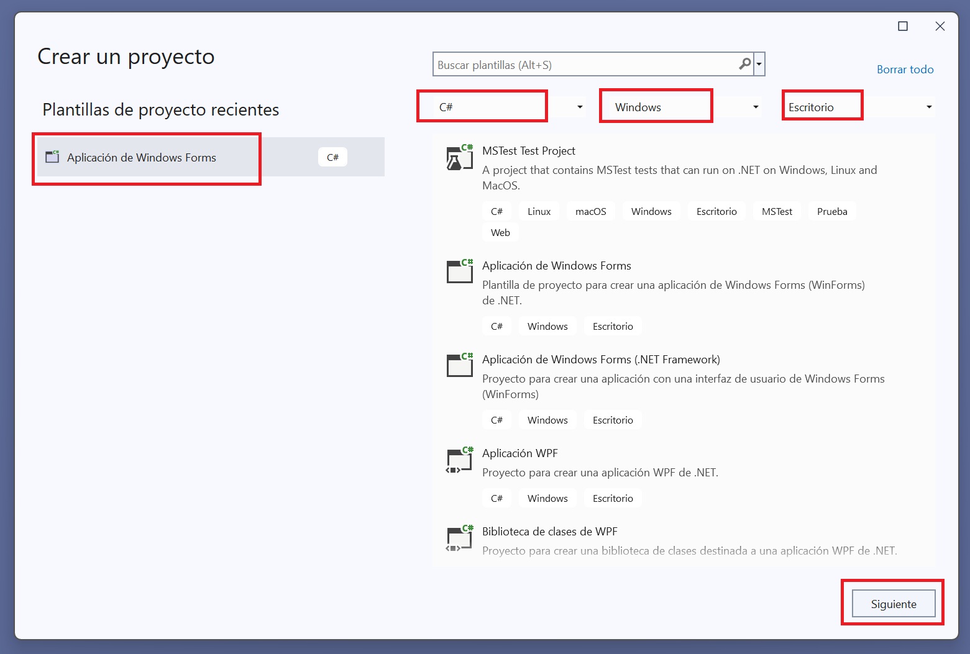The height and width of the screenshot is (654, 970).
Task: Select recent Aplicación de Windows Forms entry
Action: [142, 158]
